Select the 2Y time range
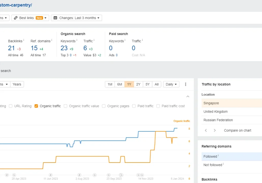Image resolution: width=262 pixels, height=183 pixels. click(138, 84)
